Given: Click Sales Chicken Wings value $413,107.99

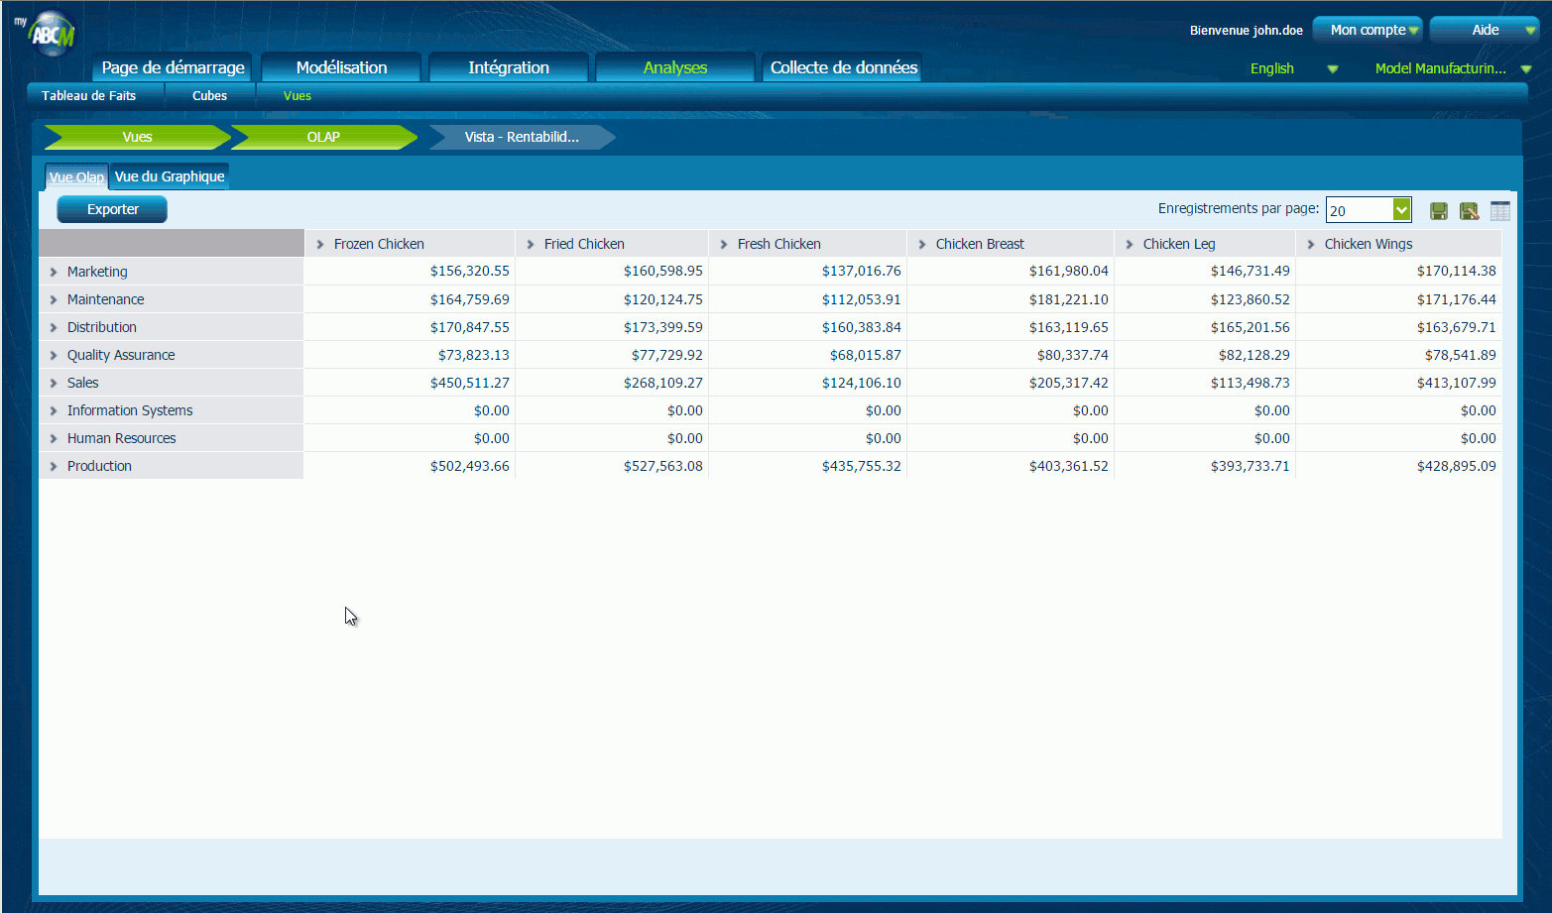Looking at the screenshot, I should (x=1456, y=383).
